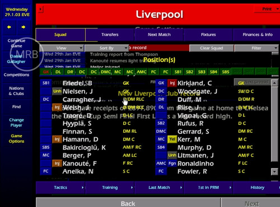Click Ronaldinho's Fgn foreign status icon

[x=172, y=163]
